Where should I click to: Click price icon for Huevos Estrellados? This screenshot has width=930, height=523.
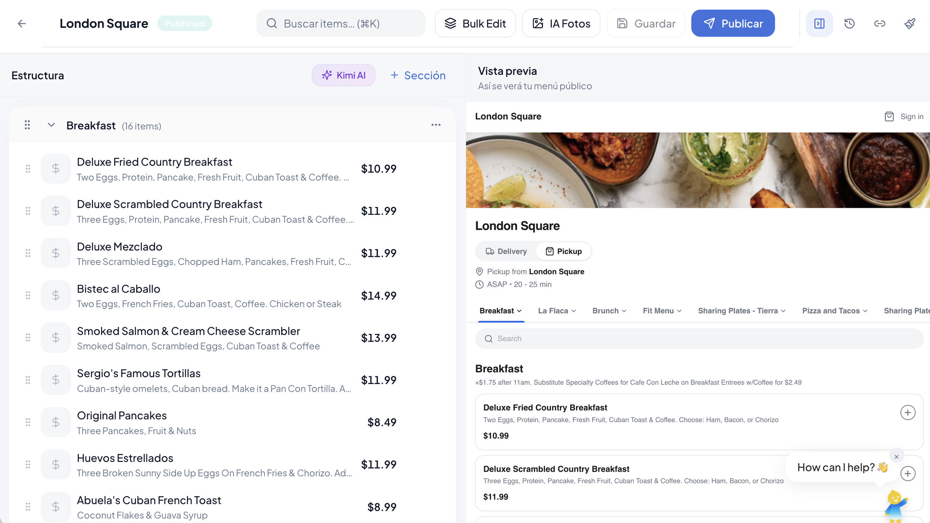pos(56,465)
